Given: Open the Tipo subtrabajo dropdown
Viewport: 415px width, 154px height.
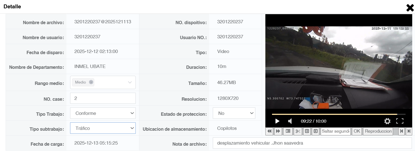Looking at the screenshot, I should tap(103, 128).
